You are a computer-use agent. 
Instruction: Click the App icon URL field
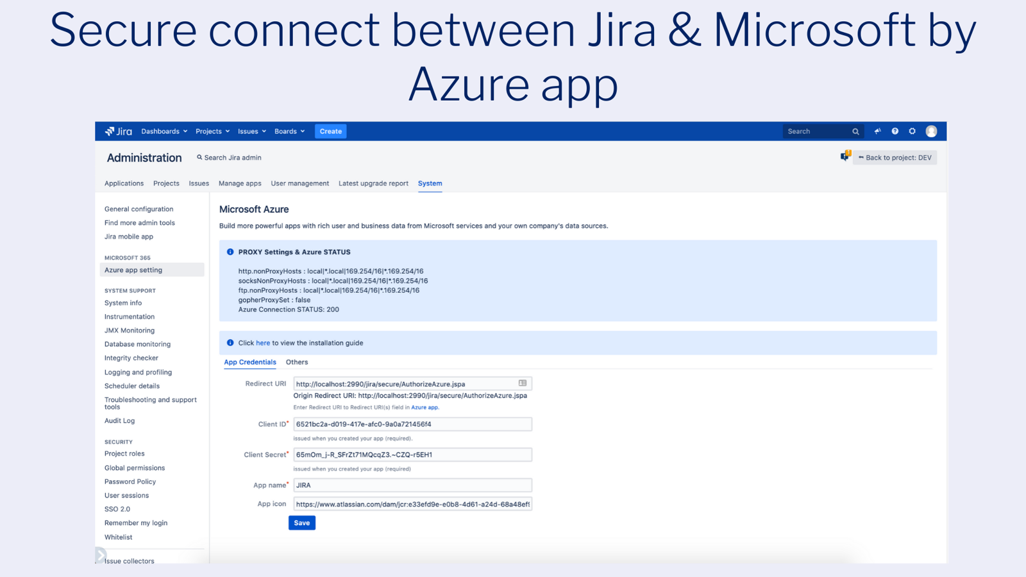412,504
